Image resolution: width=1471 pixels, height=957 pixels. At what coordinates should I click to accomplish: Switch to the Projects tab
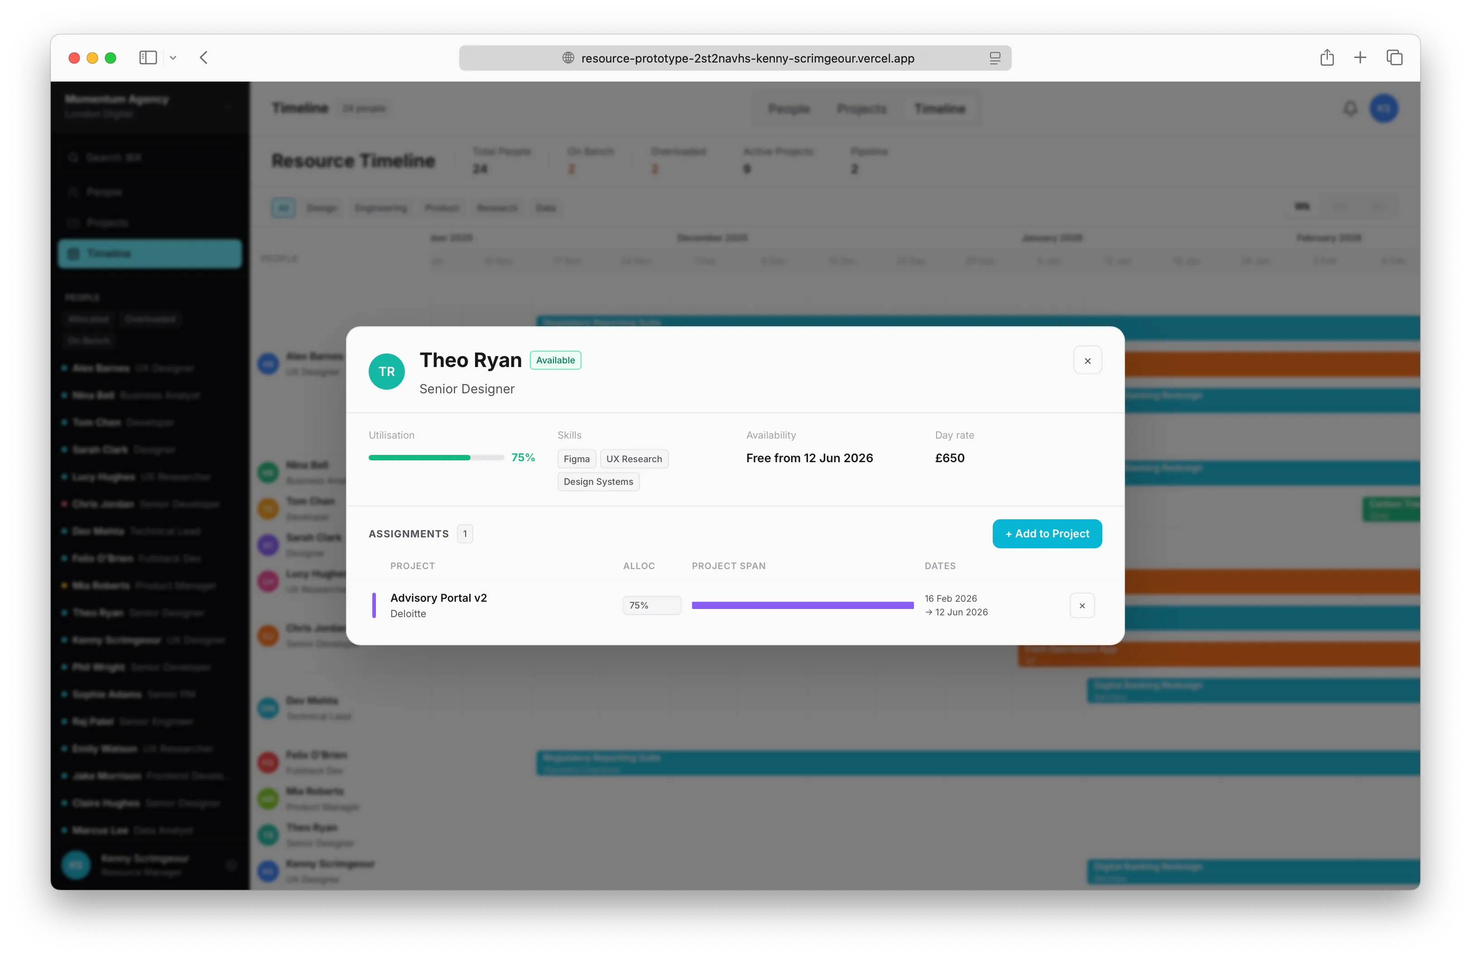861,109
